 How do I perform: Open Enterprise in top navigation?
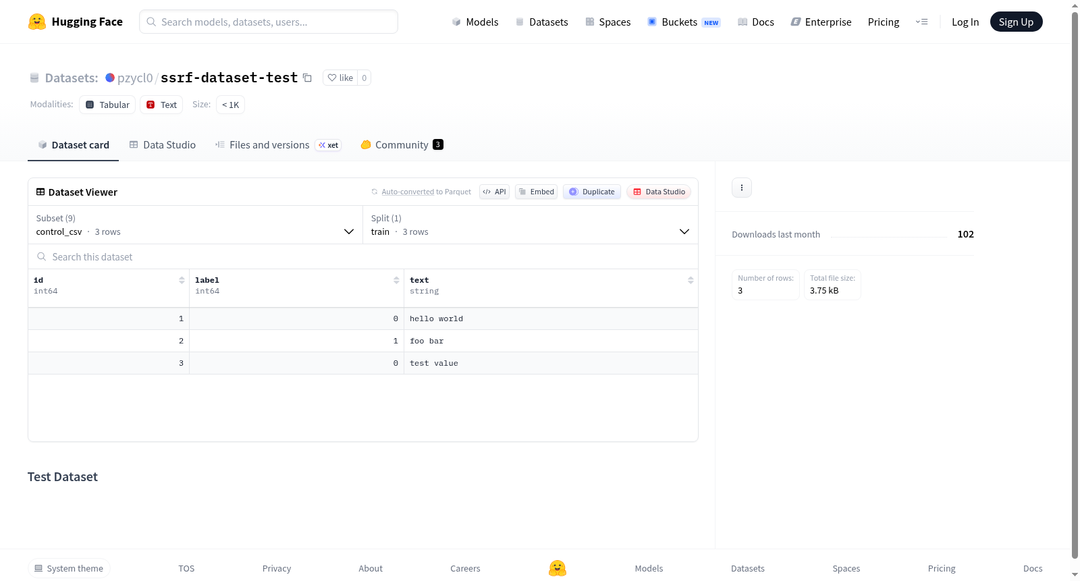pyautogui.click(x=821, y=22)
